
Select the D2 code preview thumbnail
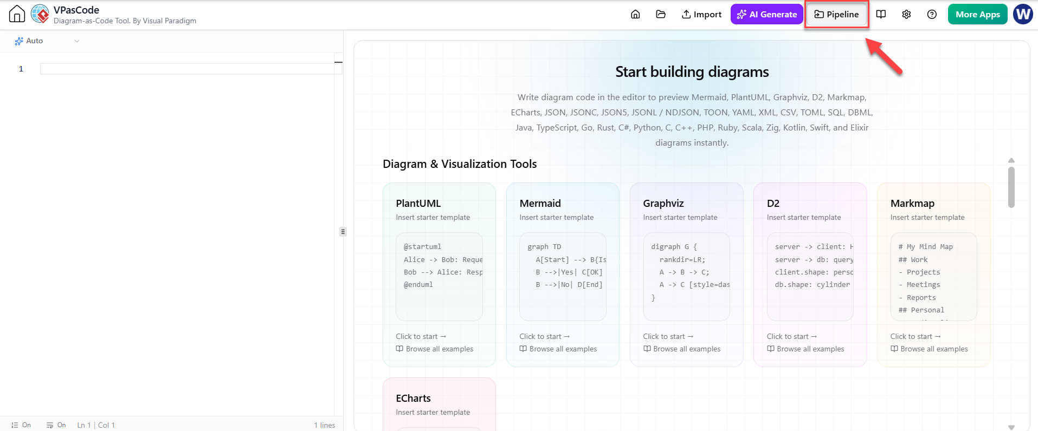tap(810, 277)
